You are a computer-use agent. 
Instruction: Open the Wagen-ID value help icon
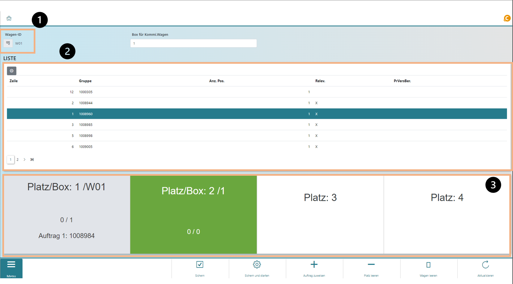pyautogui.click(x=8, y=43)
